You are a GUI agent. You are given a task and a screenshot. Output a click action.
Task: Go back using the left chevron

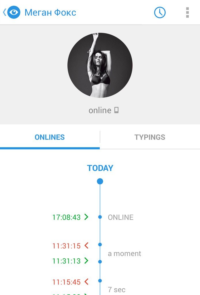pyautogui.click(x=5, y=12)
